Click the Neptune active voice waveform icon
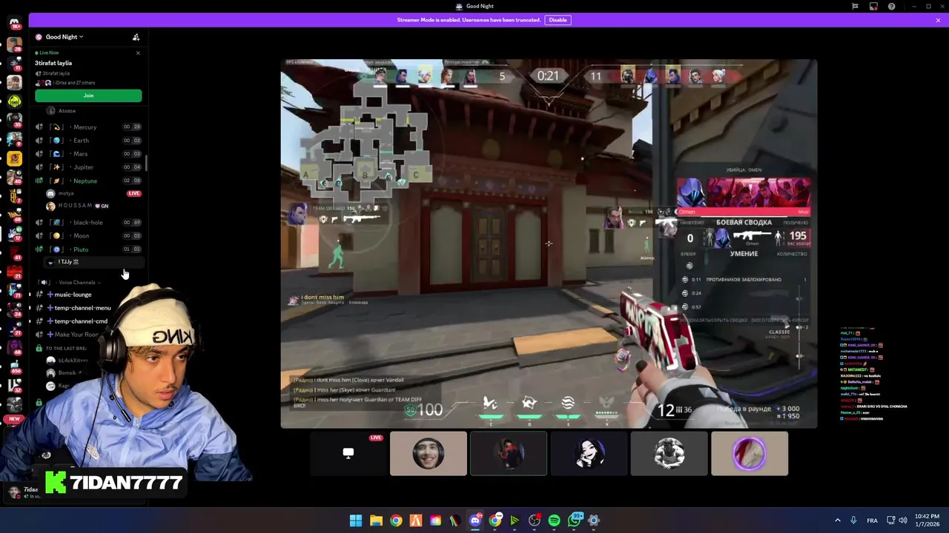This screenshot has height=533, width=949. tap(39, 181)
